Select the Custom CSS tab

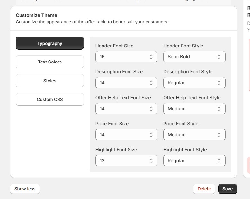tap(50, 99)
